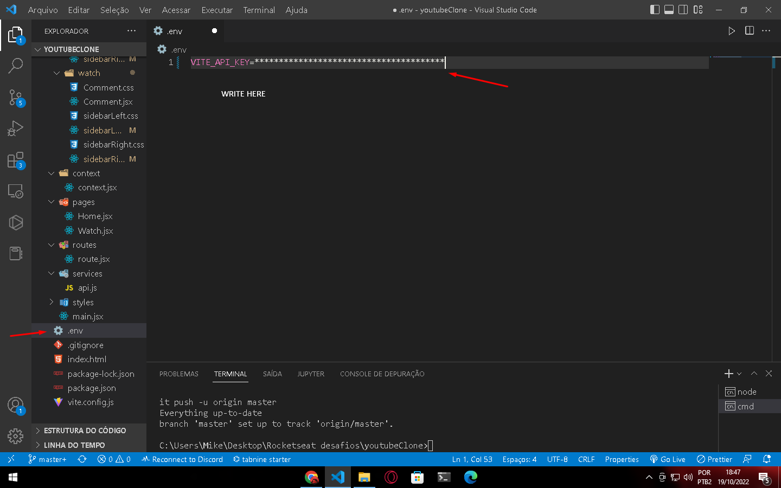Open the notifications bell in status bar
Image resolution: width=781 pixels, height=488 pixels.
tap(767, 459)
